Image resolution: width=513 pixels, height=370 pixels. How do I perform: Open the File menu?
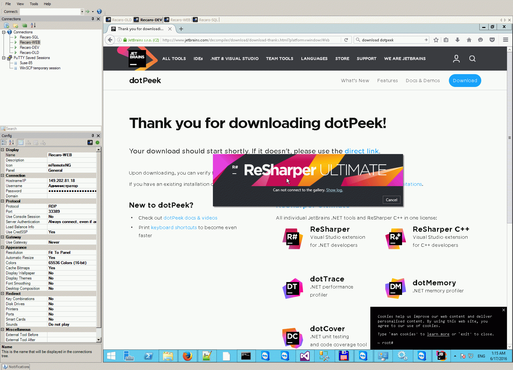pyautogui.click(x=8, y=4)
